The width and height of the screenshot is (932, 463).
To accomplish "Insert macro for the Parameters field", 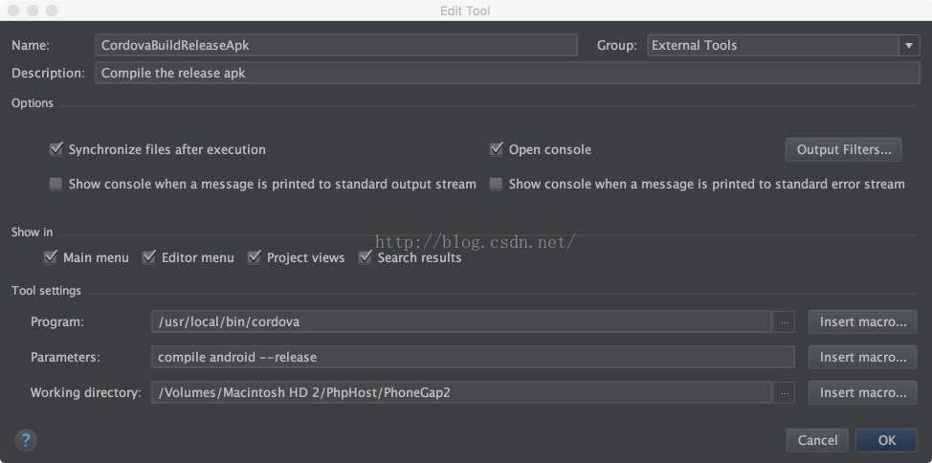I will pos(862,357).
